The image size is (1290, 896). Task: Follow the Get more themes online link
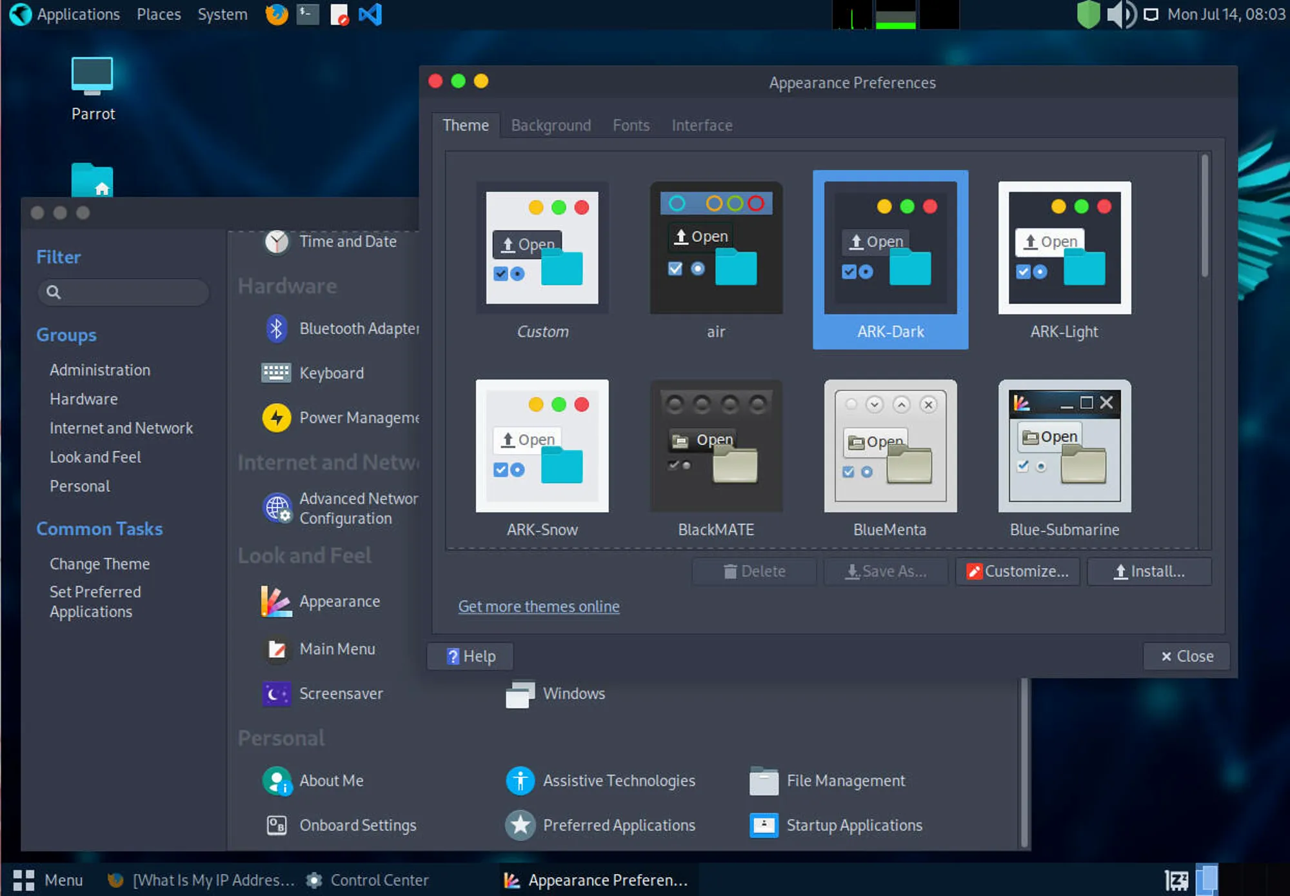pos(539,606)
